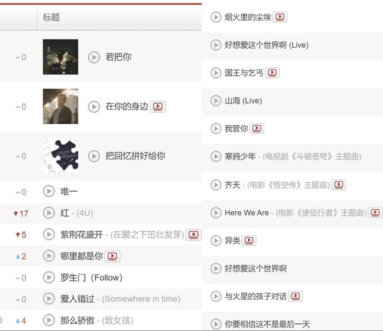Open MV icon beside 烟火里的尘埃
This screenshot has height=331, width=383.
[280, 17]
